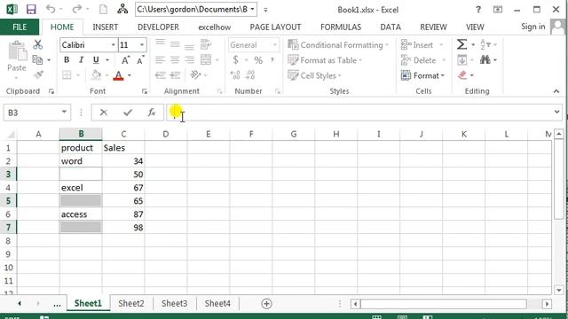The width and height of the screenshot is (568, 319).
Task: Toggle Wrap Text
Action: click(206, 44)
